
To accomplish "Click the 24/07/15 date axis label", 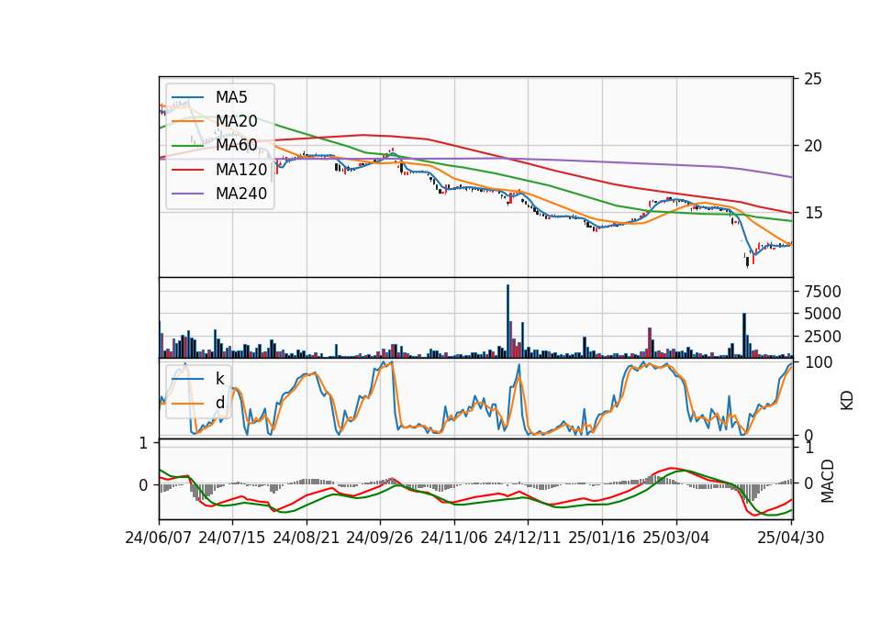I will (x=231, y=538).
